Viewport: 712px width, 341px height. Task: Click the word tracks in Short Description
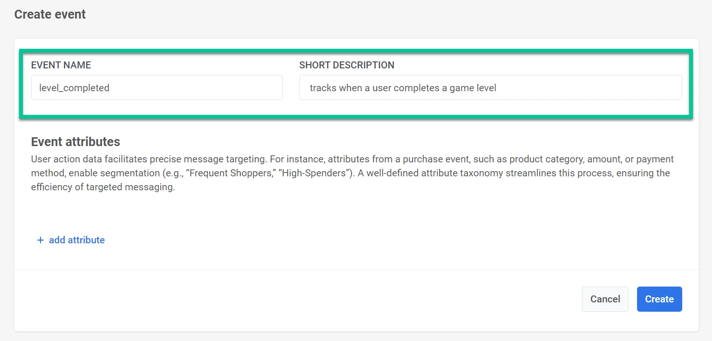[x=323, y=88]
